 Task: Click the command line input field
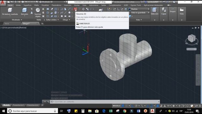click(x=105, y=102)
